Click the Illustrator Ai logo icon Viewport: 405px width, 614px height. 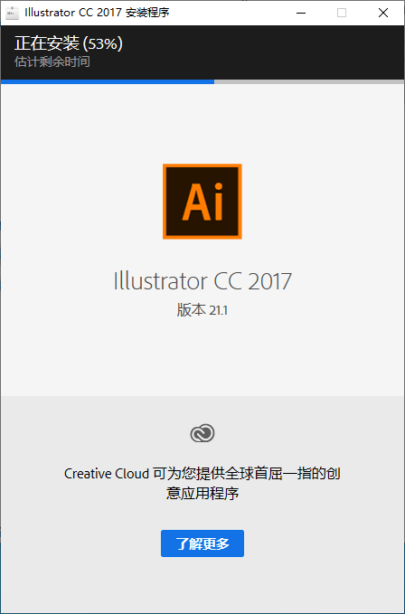pyautogui.click(x=202, y=202)
